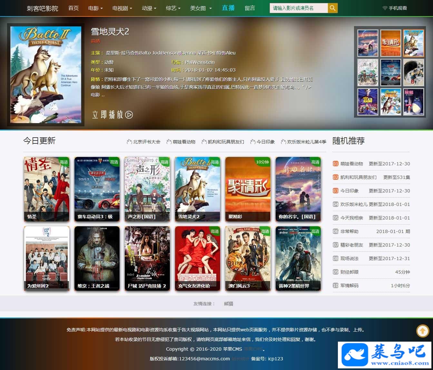Select 聚精彩 thumbnail in slider grid
433x370 pixels.
point(390,43)
